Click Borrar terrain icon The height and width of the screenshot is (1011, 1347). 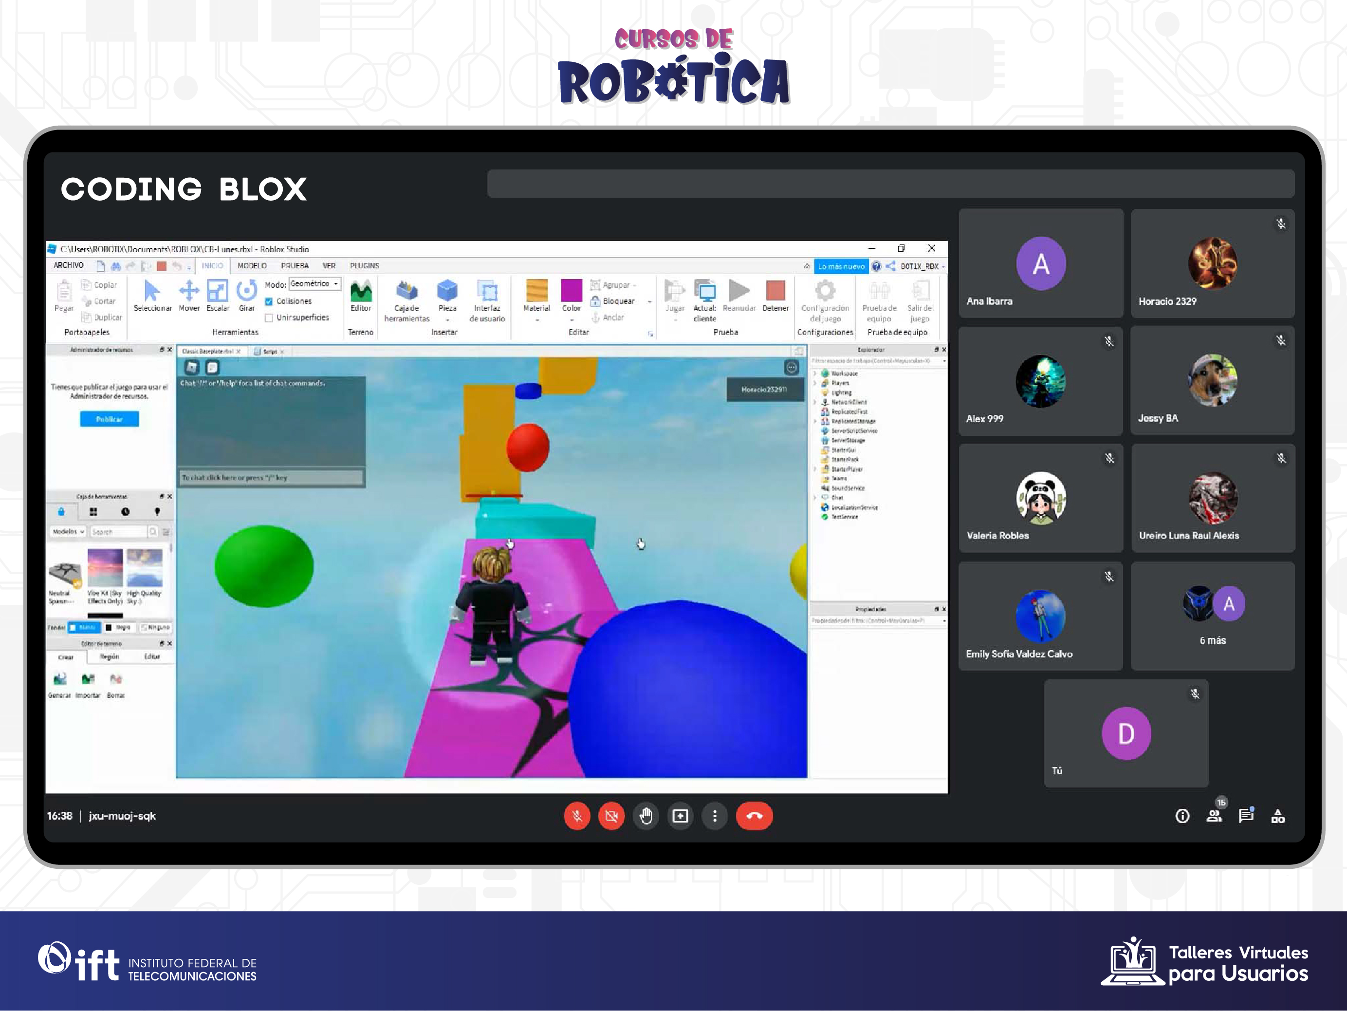[x=116, y=678]
